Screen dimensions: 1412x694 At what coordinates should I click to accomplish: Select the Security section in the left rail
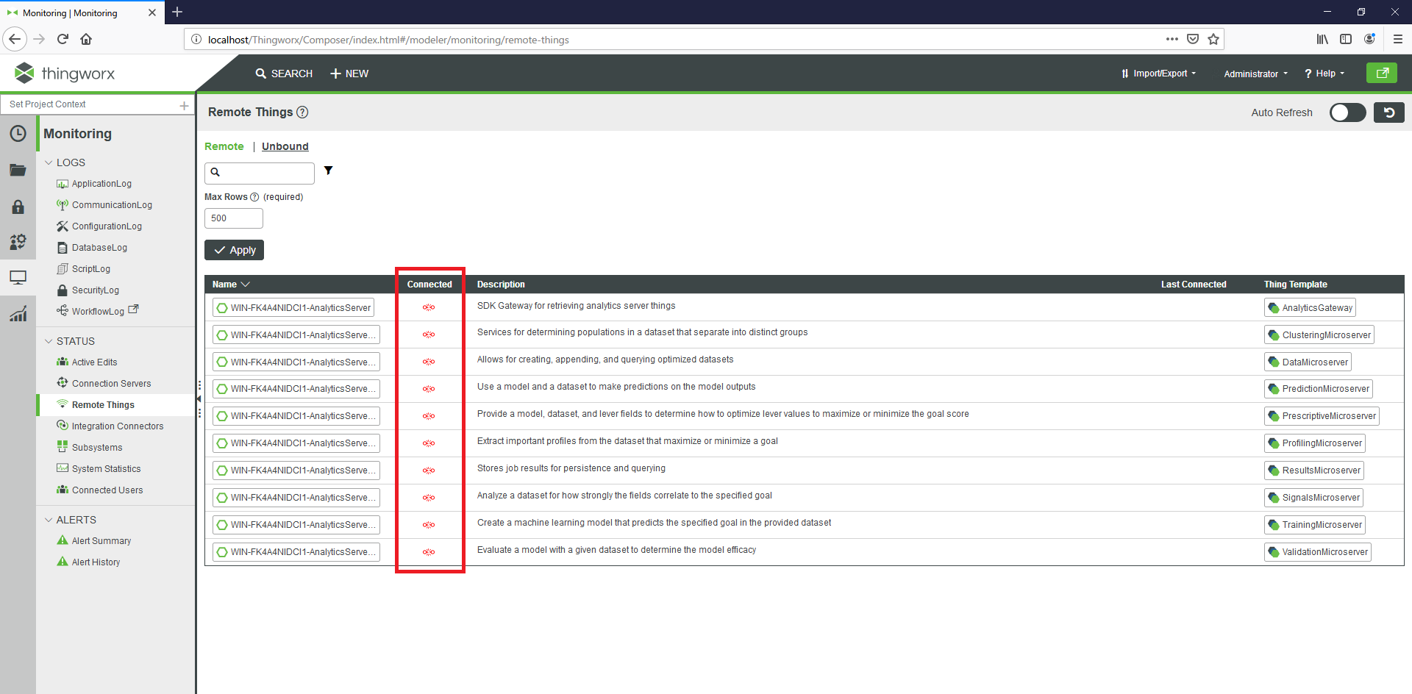tap(18, 207)
